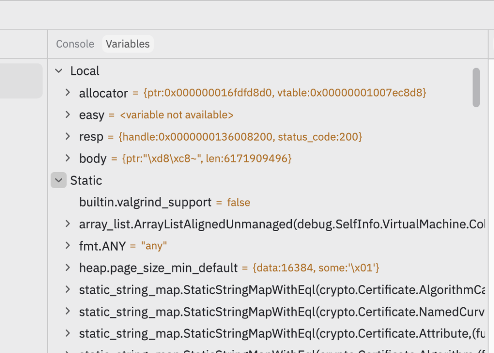The width and height of the screenshot is (494, 353).
Task: Switch to the Console tab
Action: [x=75, y=44]
